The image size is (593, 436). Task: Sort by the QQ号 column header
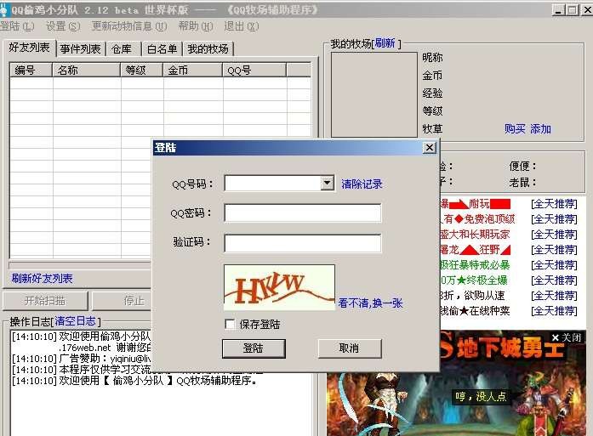point(254,71)
